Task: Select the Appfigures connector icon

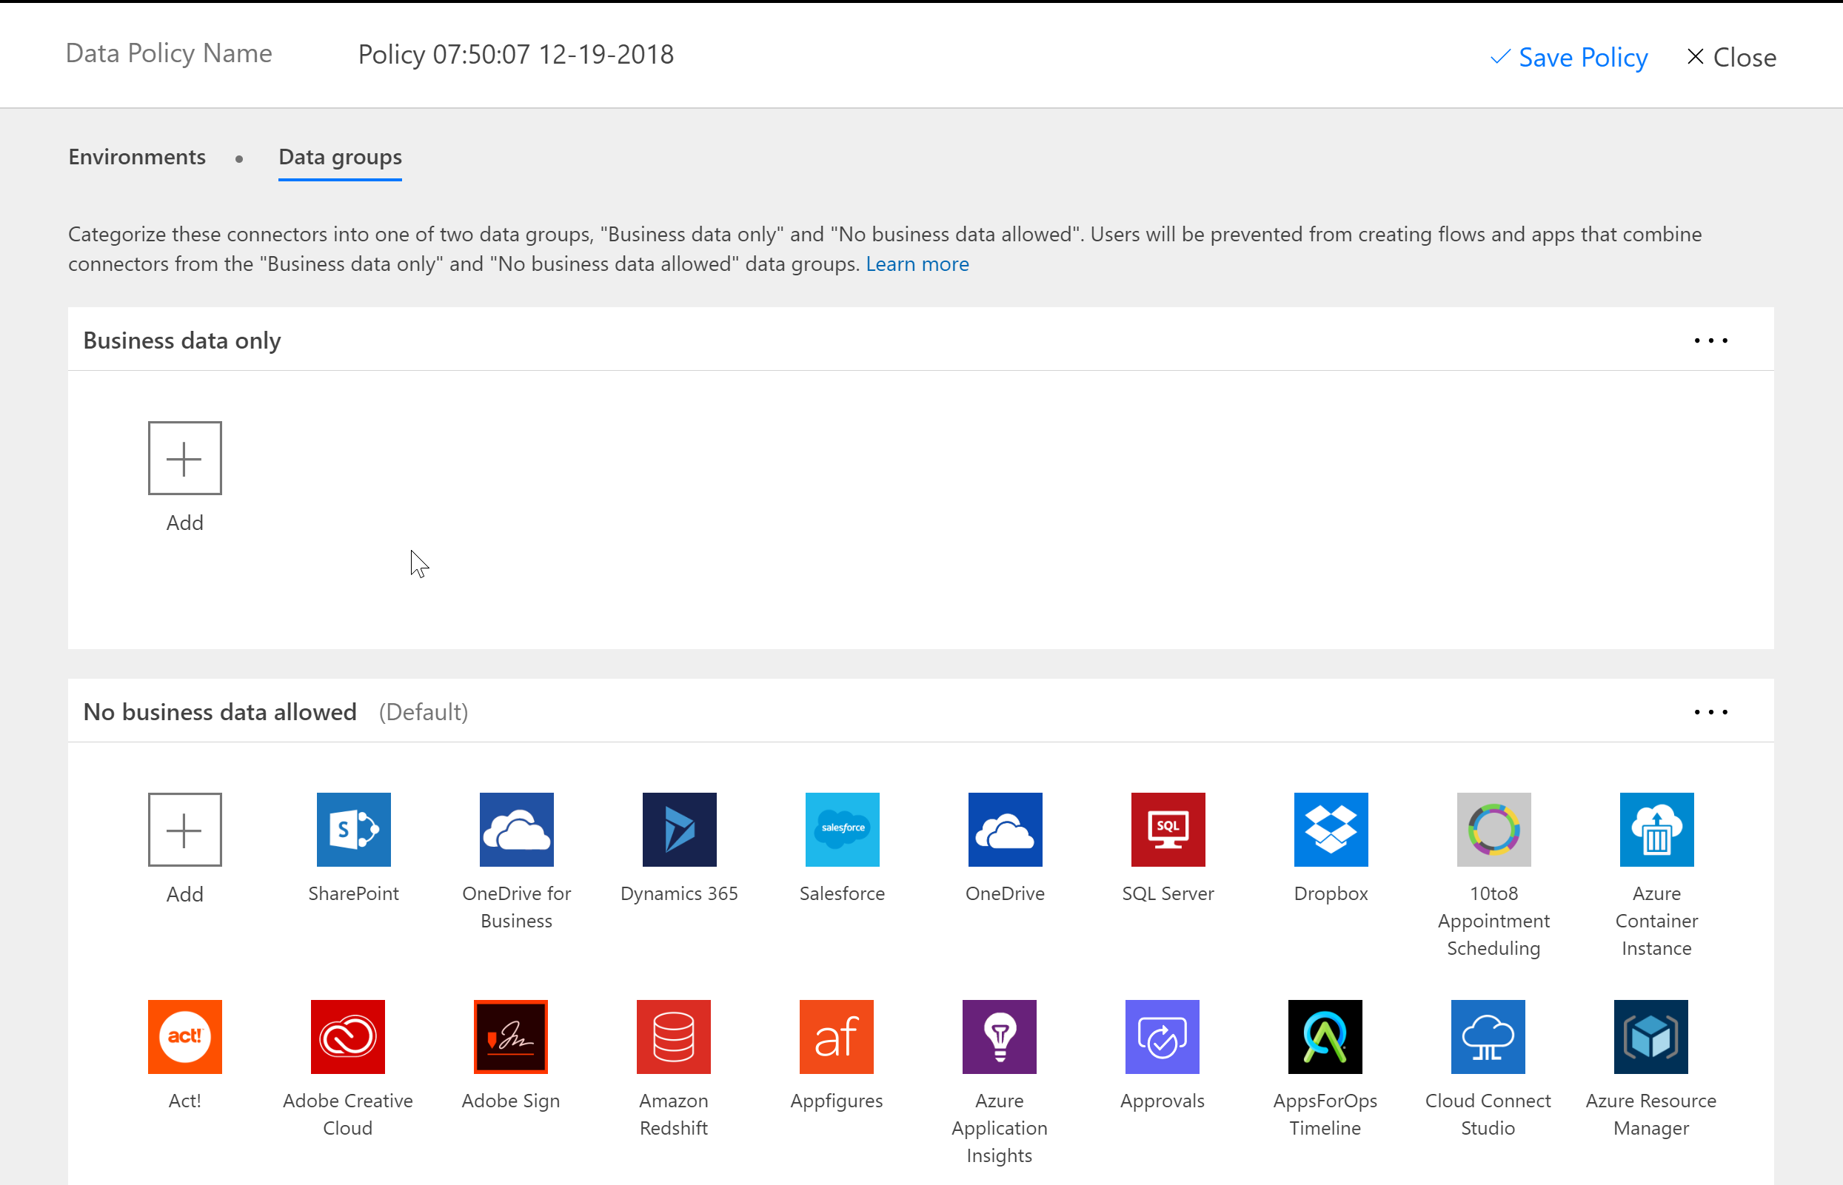Action: coord(836,1035)
